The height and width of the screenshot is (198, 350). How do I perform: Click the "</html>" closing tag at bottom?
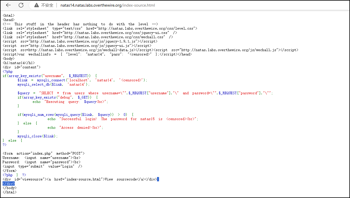10,192
